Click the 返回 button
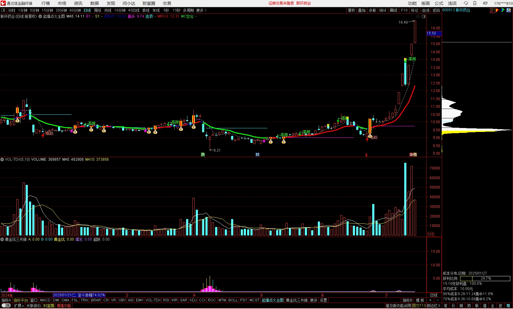The width and height of the screenshot is (513, 309). click(x=436, y=10)
